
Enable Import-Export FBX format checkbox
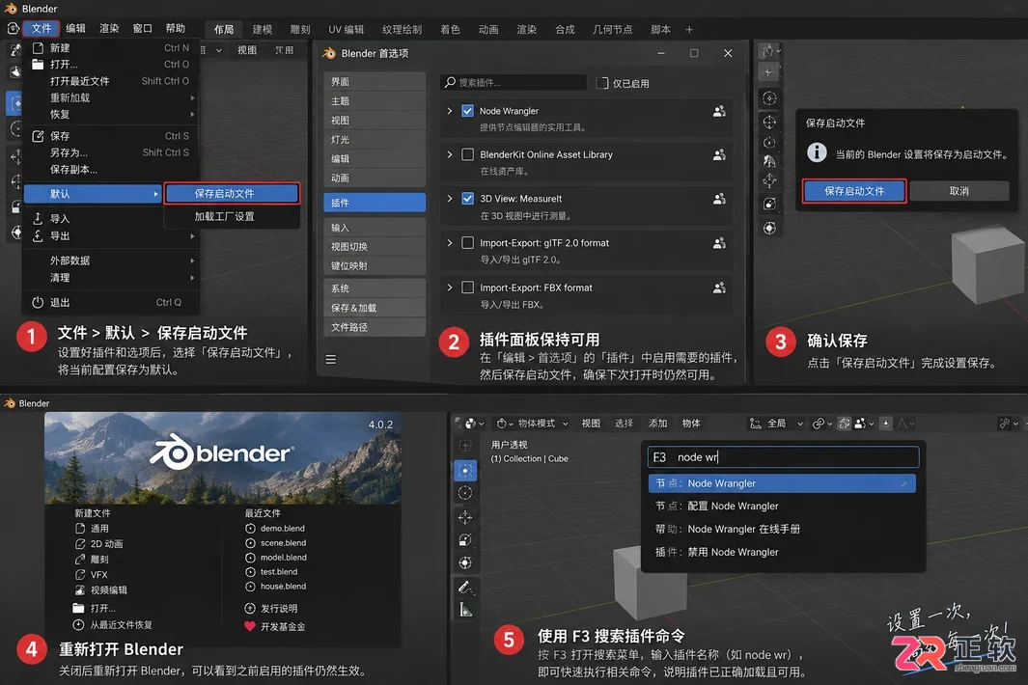pos(467,288)
